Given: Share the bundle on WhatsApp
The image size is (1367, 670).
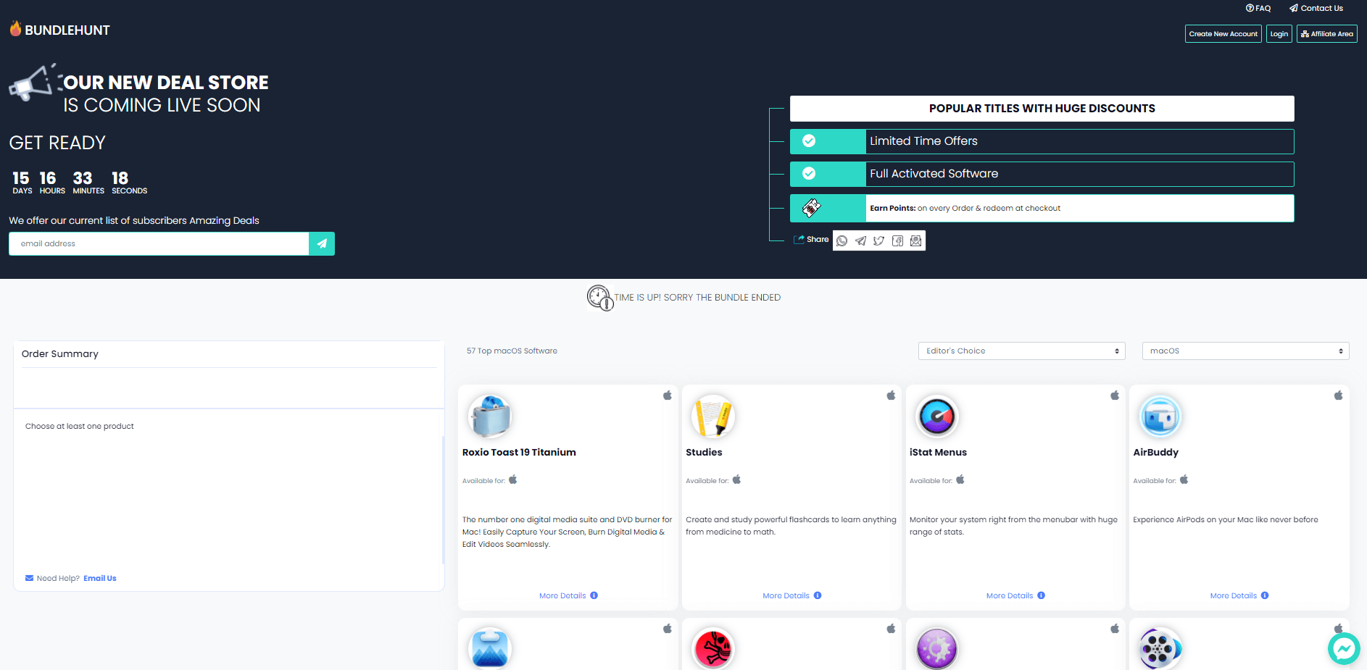Looking at the screenshot, I should (x=842, y=240).
